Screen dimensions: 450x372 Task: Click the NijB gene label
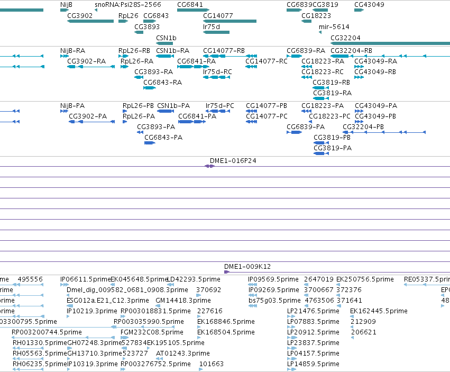point(66,5)
